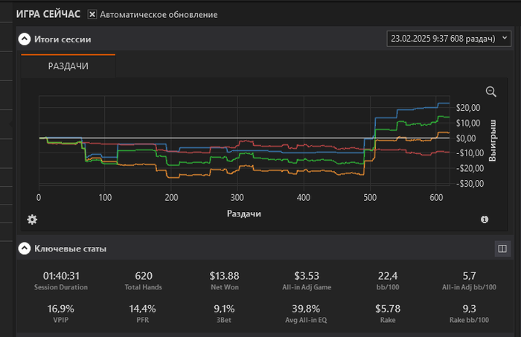Click the magnifier zoom icon on chart

[x=490, y=92]
